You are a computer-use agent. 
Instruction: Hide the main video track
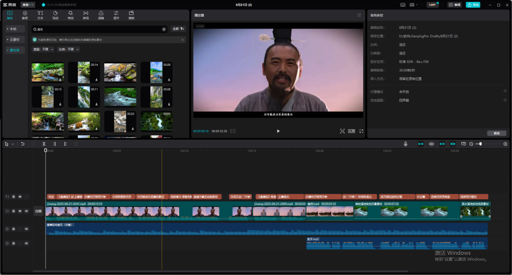coord(20,211)
